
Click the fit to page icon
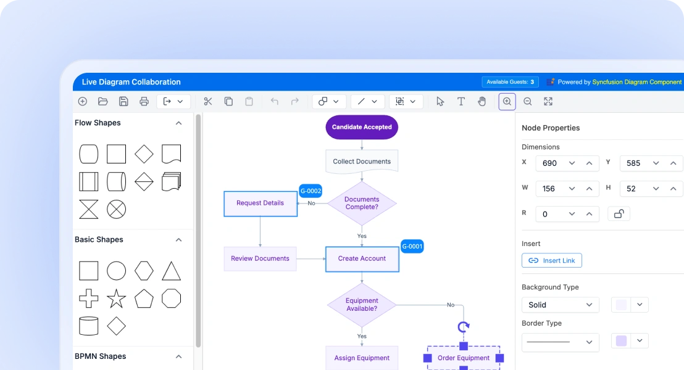coord(548,102)
